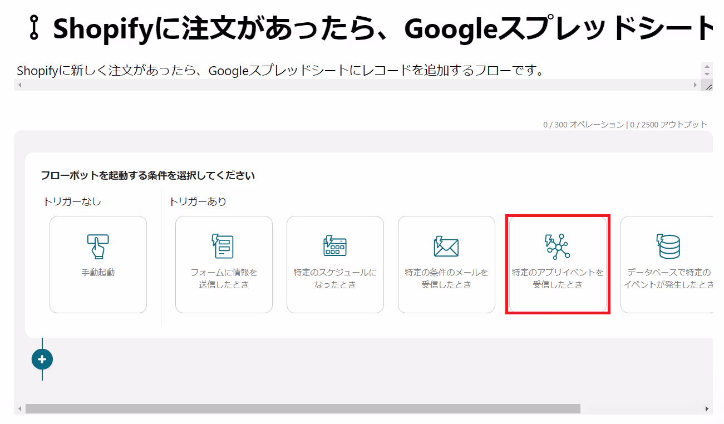
Task: Click the flow icon beside the title
Action: coord(35,28)
